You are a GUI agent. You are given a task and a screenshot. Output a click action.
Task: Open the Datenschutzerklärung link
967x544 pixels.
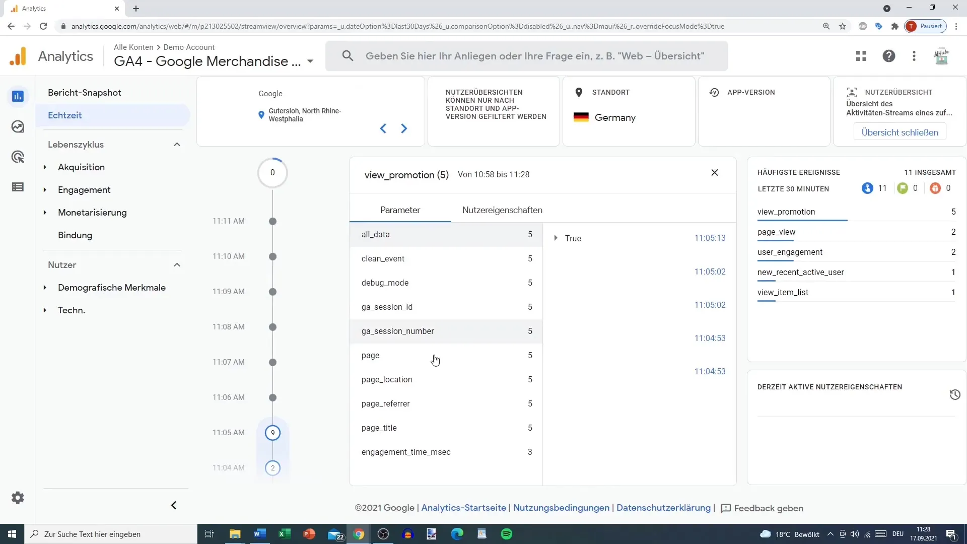[663, 508]
